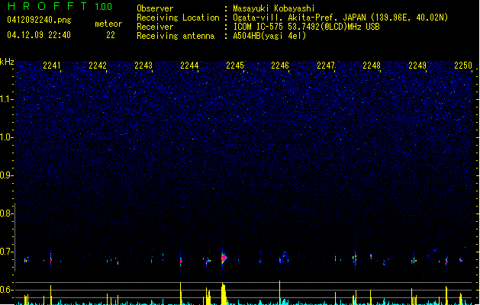Click the 2242 time marker
The image size is (480, 305).
(x=98, y=66)
